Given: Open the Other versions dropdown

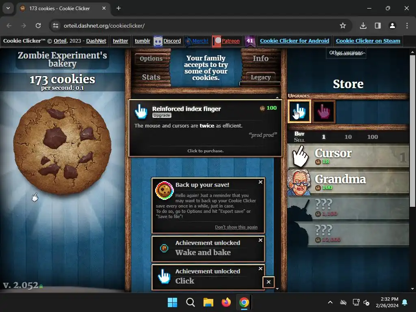Looking at the screenshot, I should tap(346, 53).
